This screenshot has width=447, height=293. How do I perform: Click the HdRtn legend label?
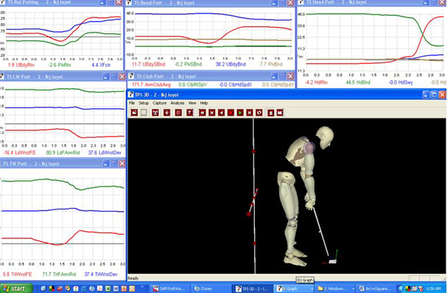[x=317, y=83]
